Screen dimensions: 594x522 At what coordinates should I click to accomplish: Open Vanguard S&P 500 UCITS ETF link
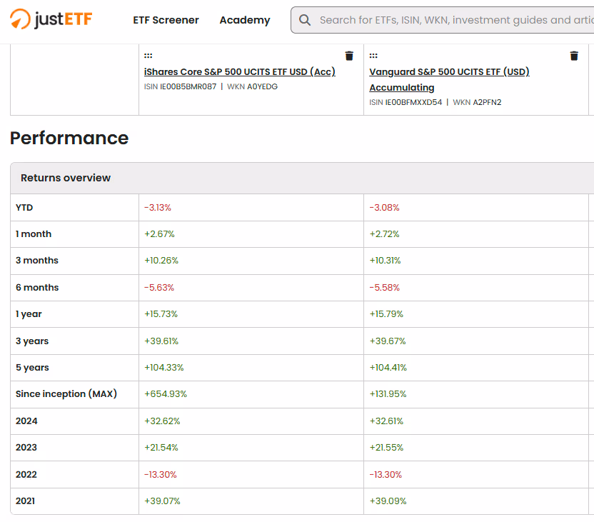coord(449,79)
